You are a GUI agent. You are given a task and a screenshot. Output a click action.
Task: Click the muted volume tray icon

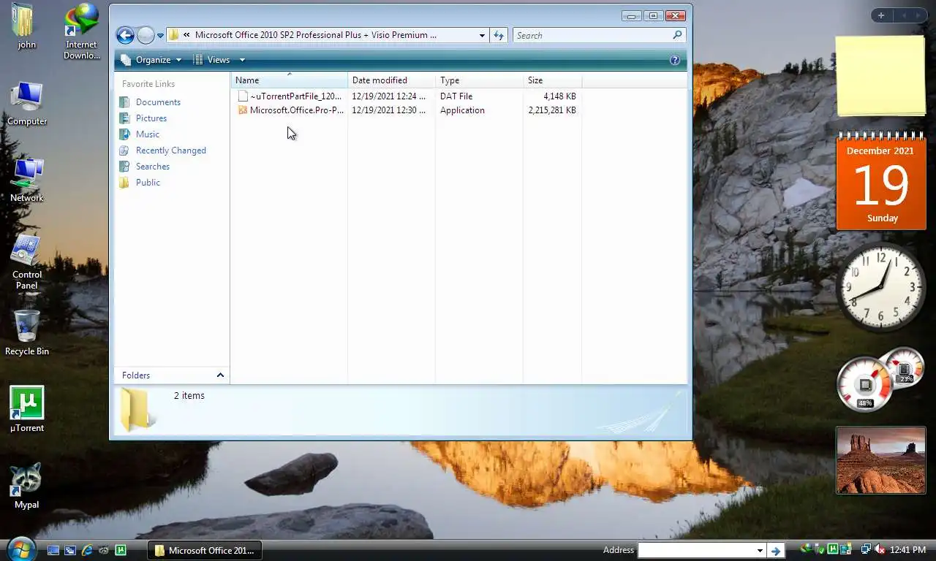pos(880,549)
